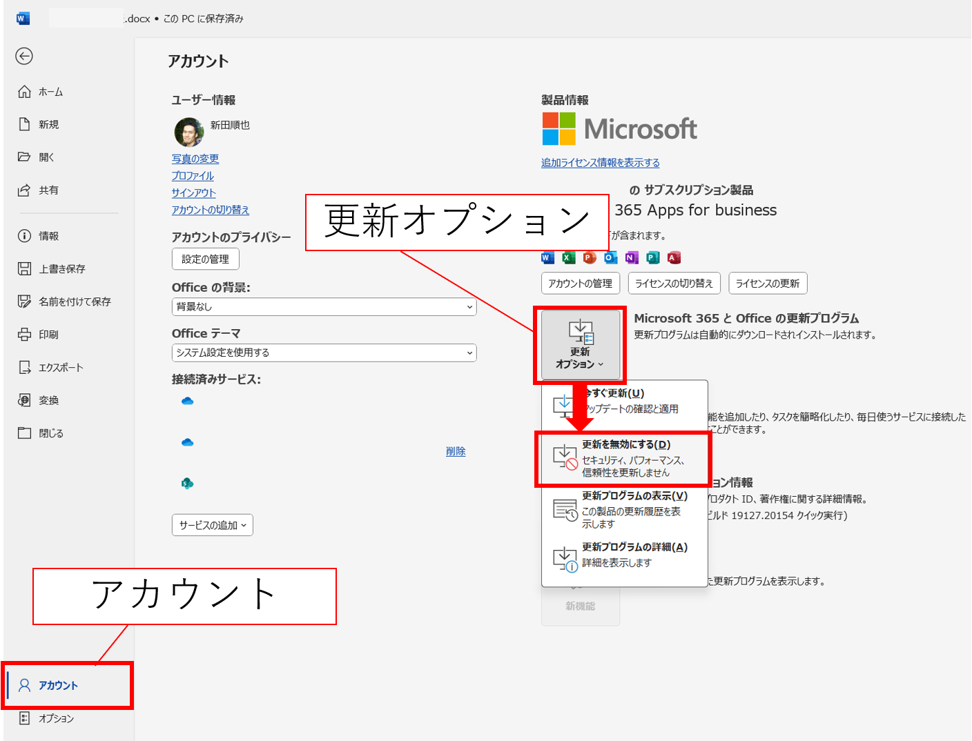Click the サインアウト link
The height and width of the screenshot is (741, 972).
coord(194,193)
